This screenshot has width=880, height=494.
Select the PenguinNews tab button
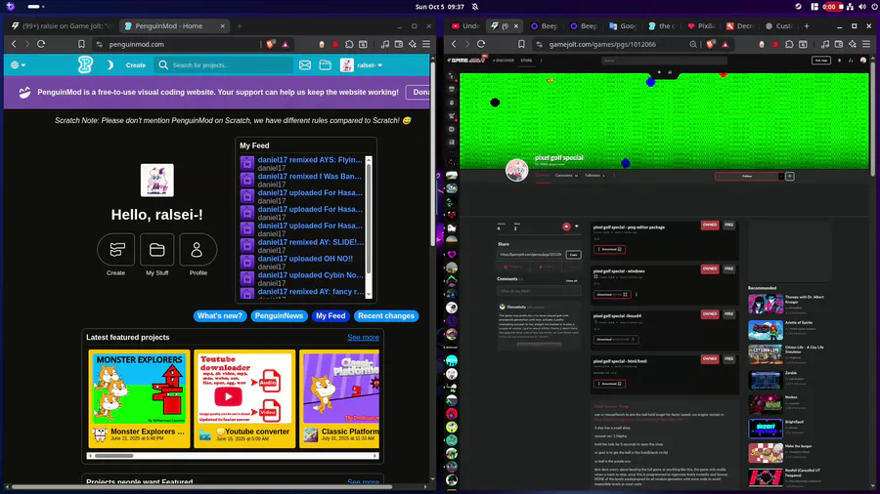click(279, 316)
